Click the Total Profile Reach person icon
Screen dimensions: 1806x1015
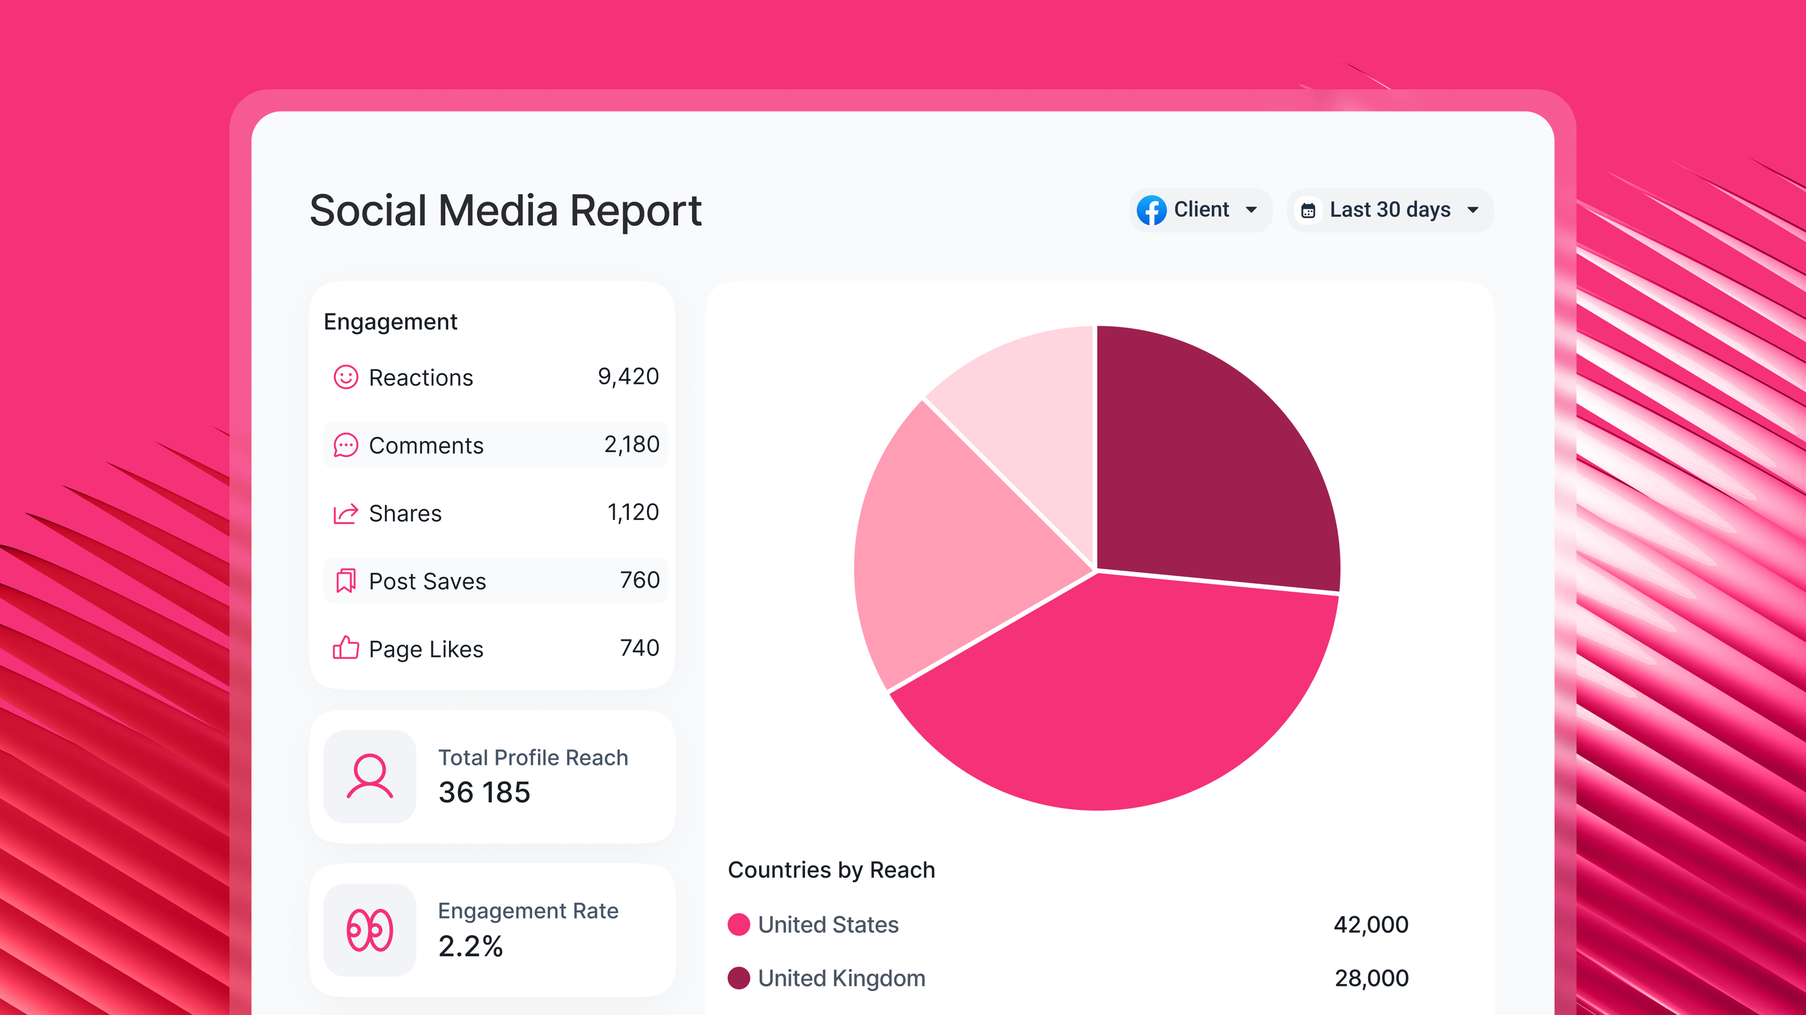pos(370,776)
